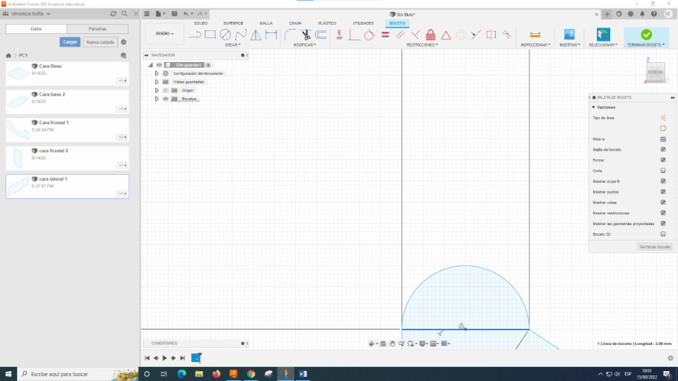Screen dimensions: 678x381
Task: Switch to the UTILIDADES tab
Action: tap(363, 24)
